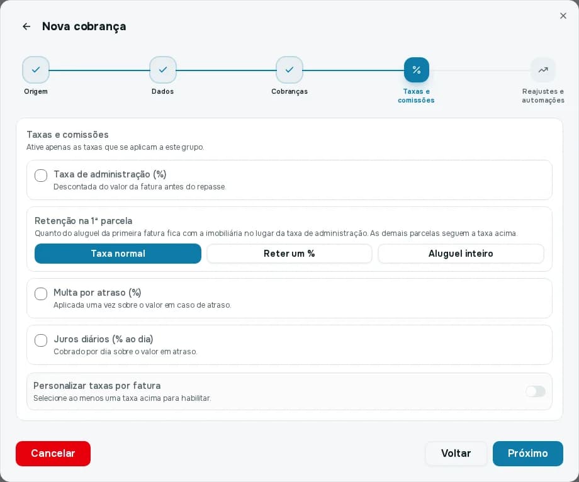Click the red Cancelar button
This screenshot has width=579, height=482.
pos(53,453)
